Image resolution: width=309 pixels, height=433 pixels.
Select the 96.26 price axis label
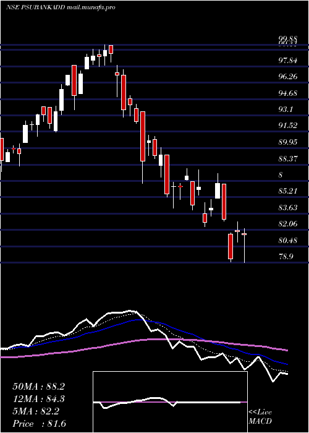[288, 77]
